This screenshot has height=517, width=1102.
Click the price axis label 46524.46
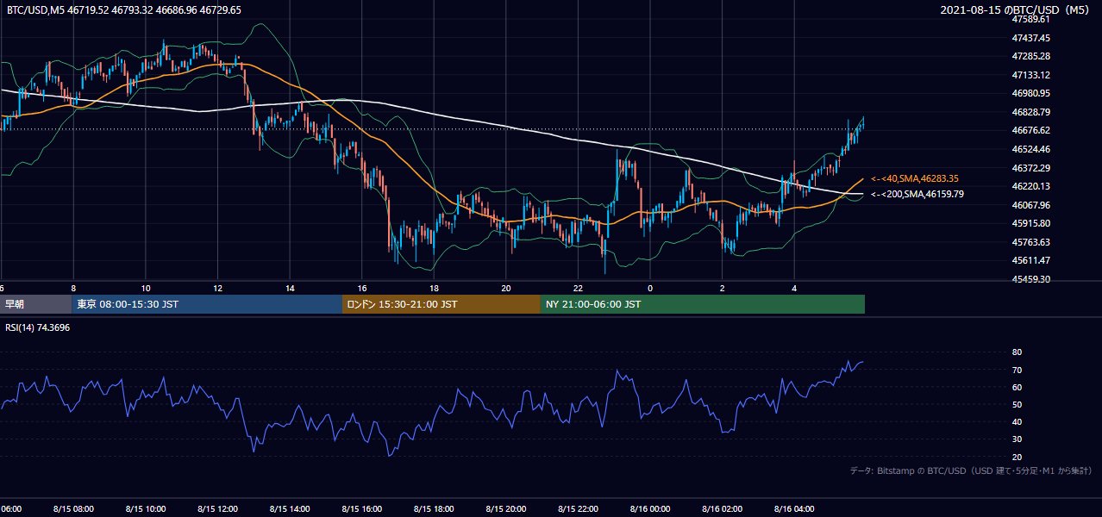coord(1030,149)
